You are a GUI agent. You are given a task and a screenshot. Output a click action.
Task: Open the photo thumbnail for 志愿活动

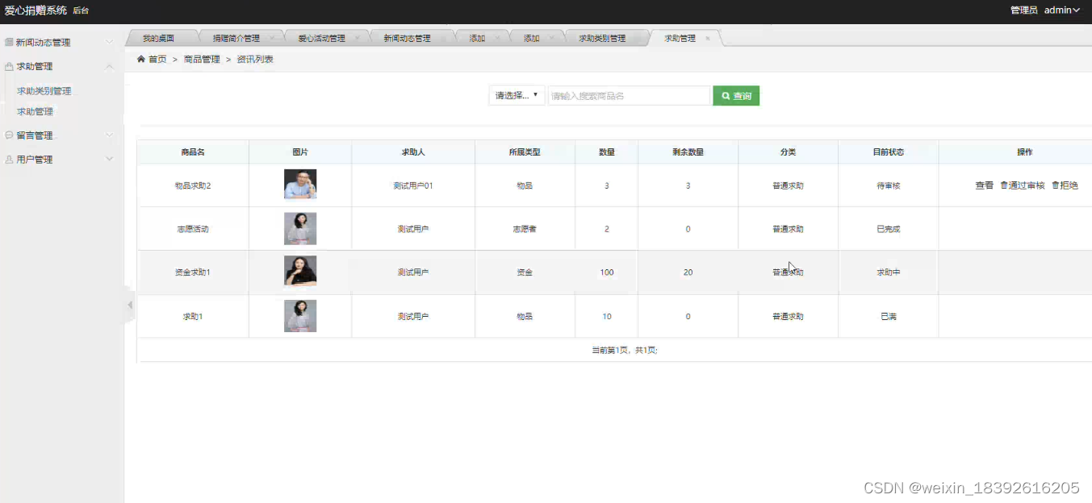pyautogui.click(x=300, y=229)
